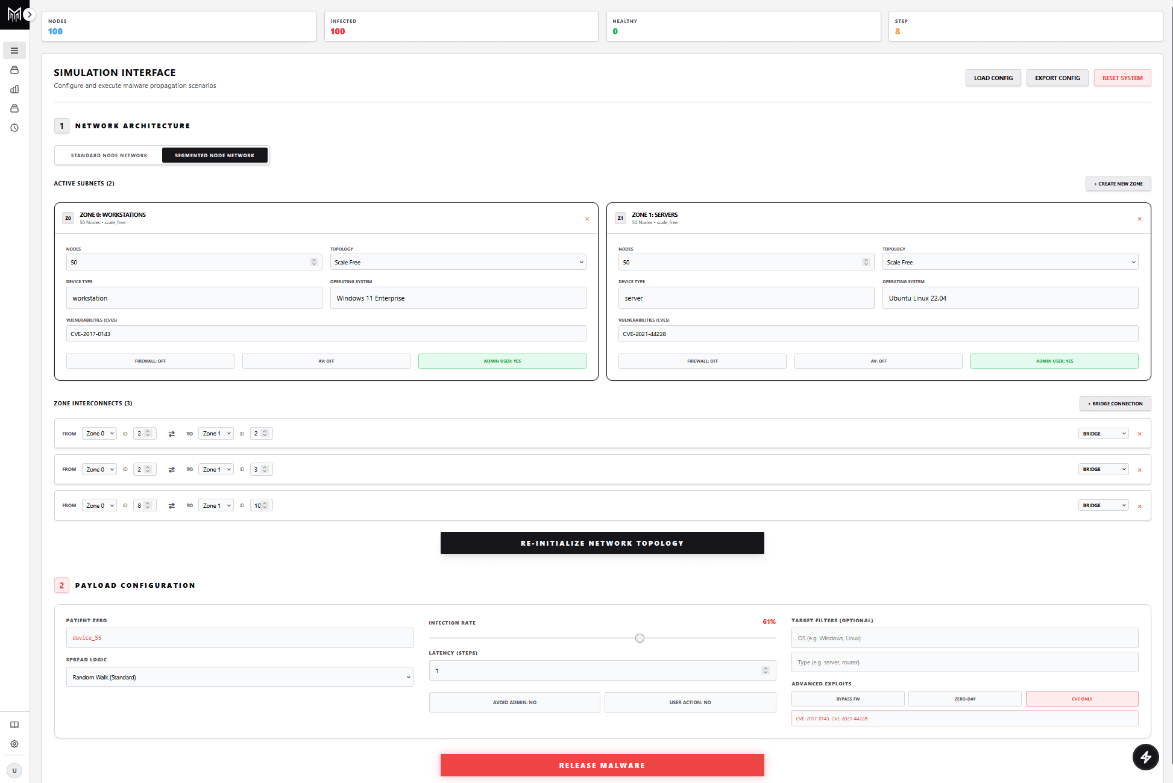Adjust the Infection Rate slider
Screen dimensions: 1173x783
point(640,638)
